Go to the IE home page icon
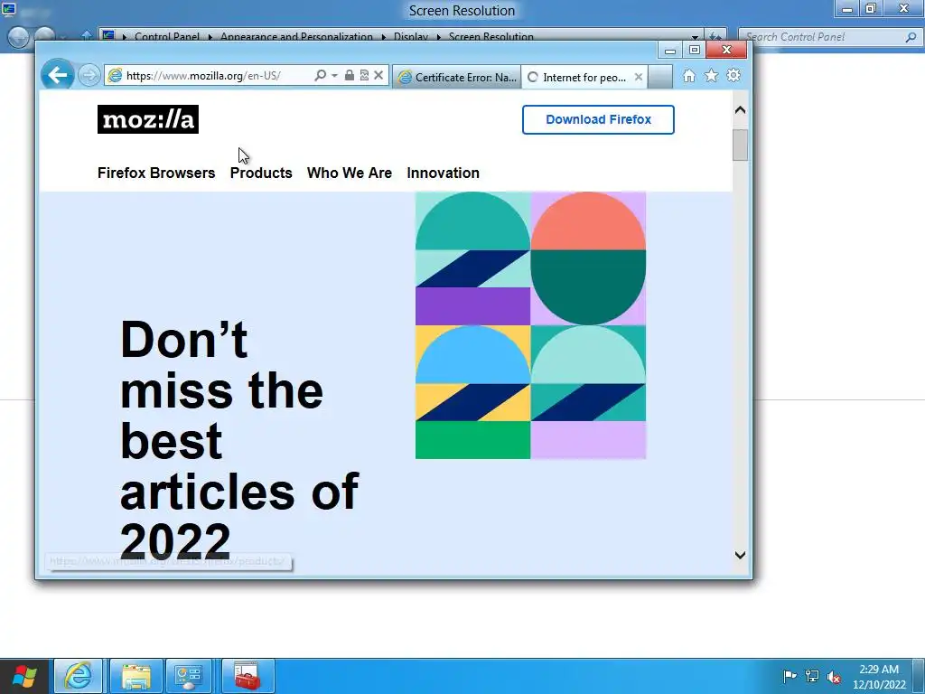 pos(689,76)
